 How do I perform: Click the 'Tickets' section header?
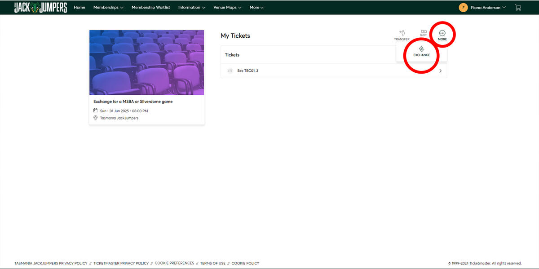click(232, 55)
